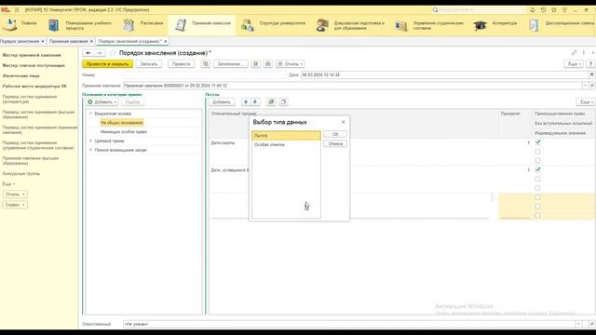Check Без вступительных испытаний for Дети, оставшиеся
Image resolution: width=596 pixels, height=335 pixels.
(x=538, y=179)
